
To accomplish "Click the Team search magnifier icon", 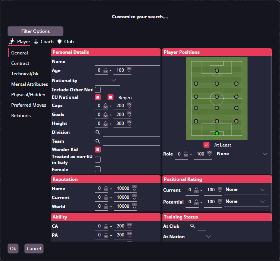I will [x=97, y=141].
